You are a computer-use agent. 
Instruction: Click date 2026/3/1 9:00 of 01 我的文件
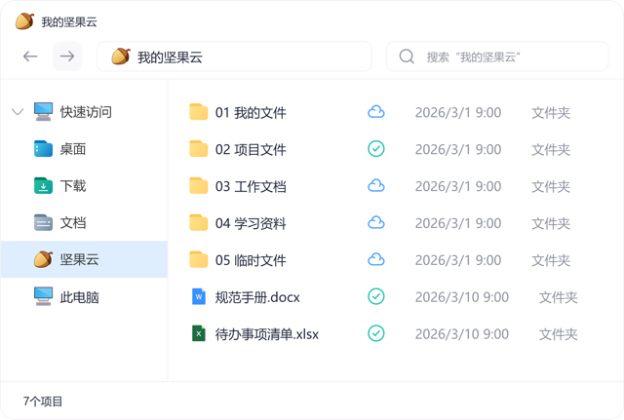click(458, 113)
